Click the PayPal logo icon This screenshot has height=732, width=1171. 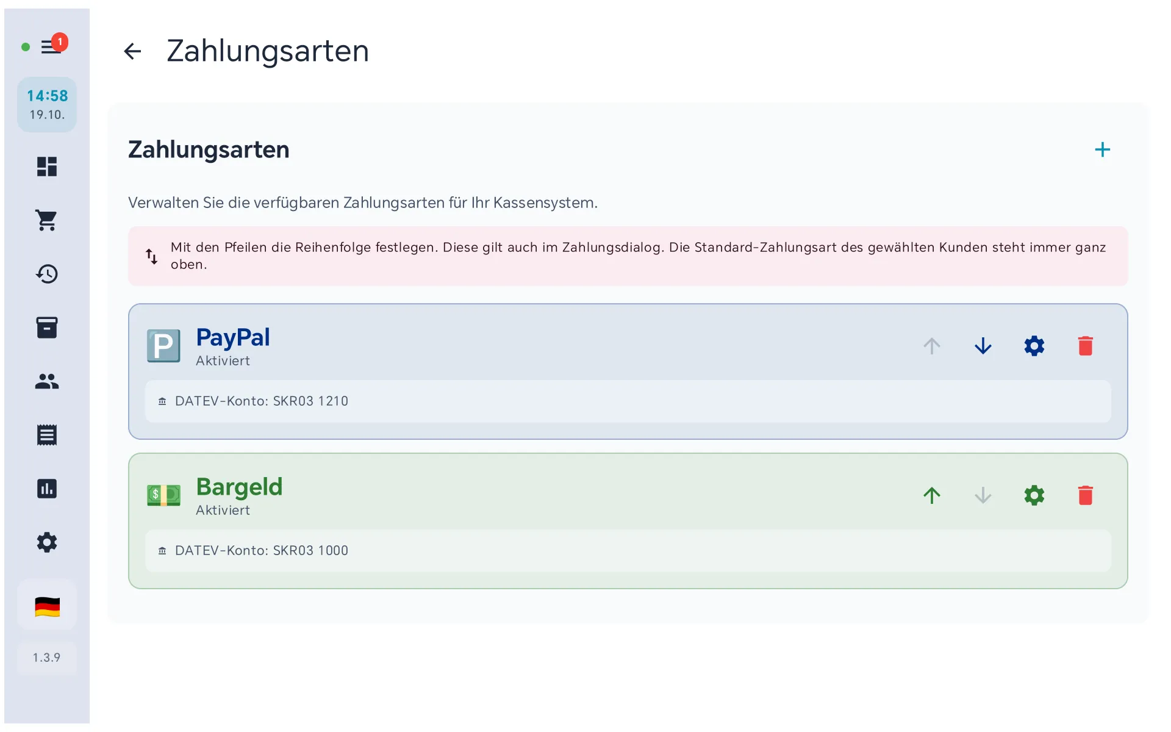163,346
